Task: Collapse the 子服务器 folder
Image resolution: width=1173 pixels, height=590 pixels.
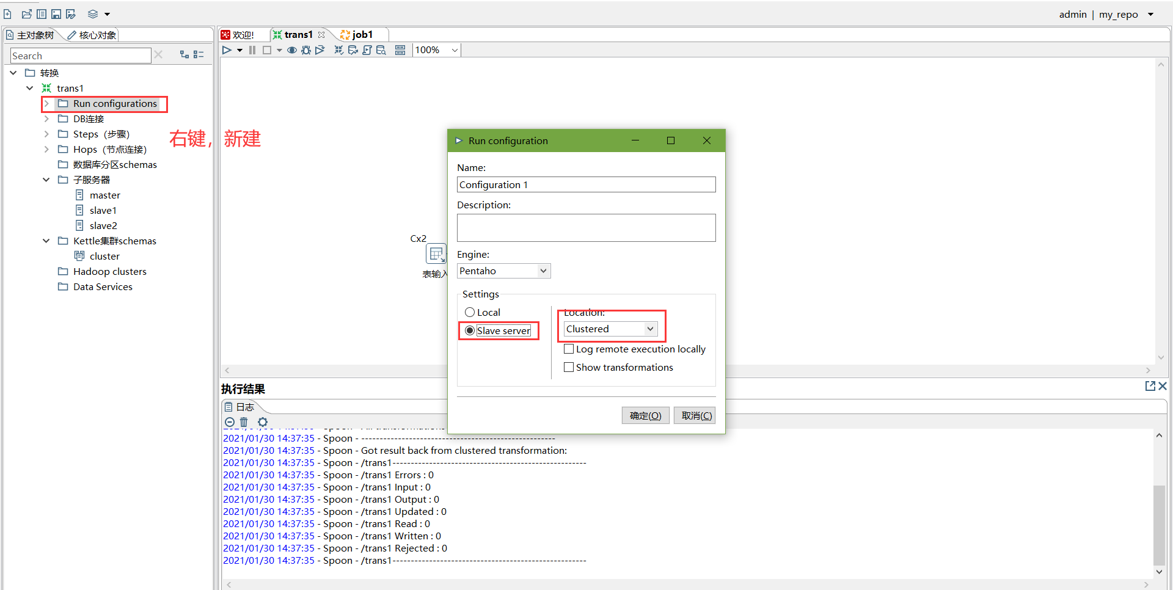Action: point(46,180)
